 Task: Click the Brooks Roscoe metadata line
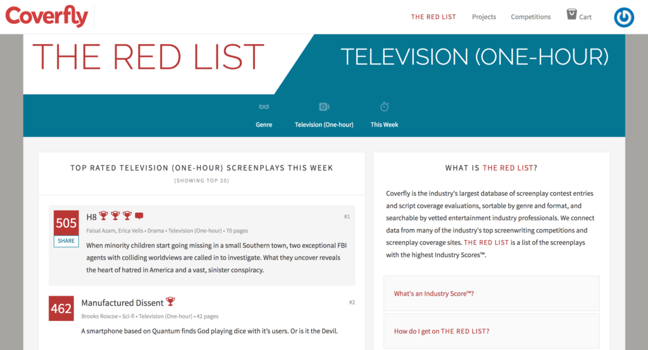click(149, 316)
